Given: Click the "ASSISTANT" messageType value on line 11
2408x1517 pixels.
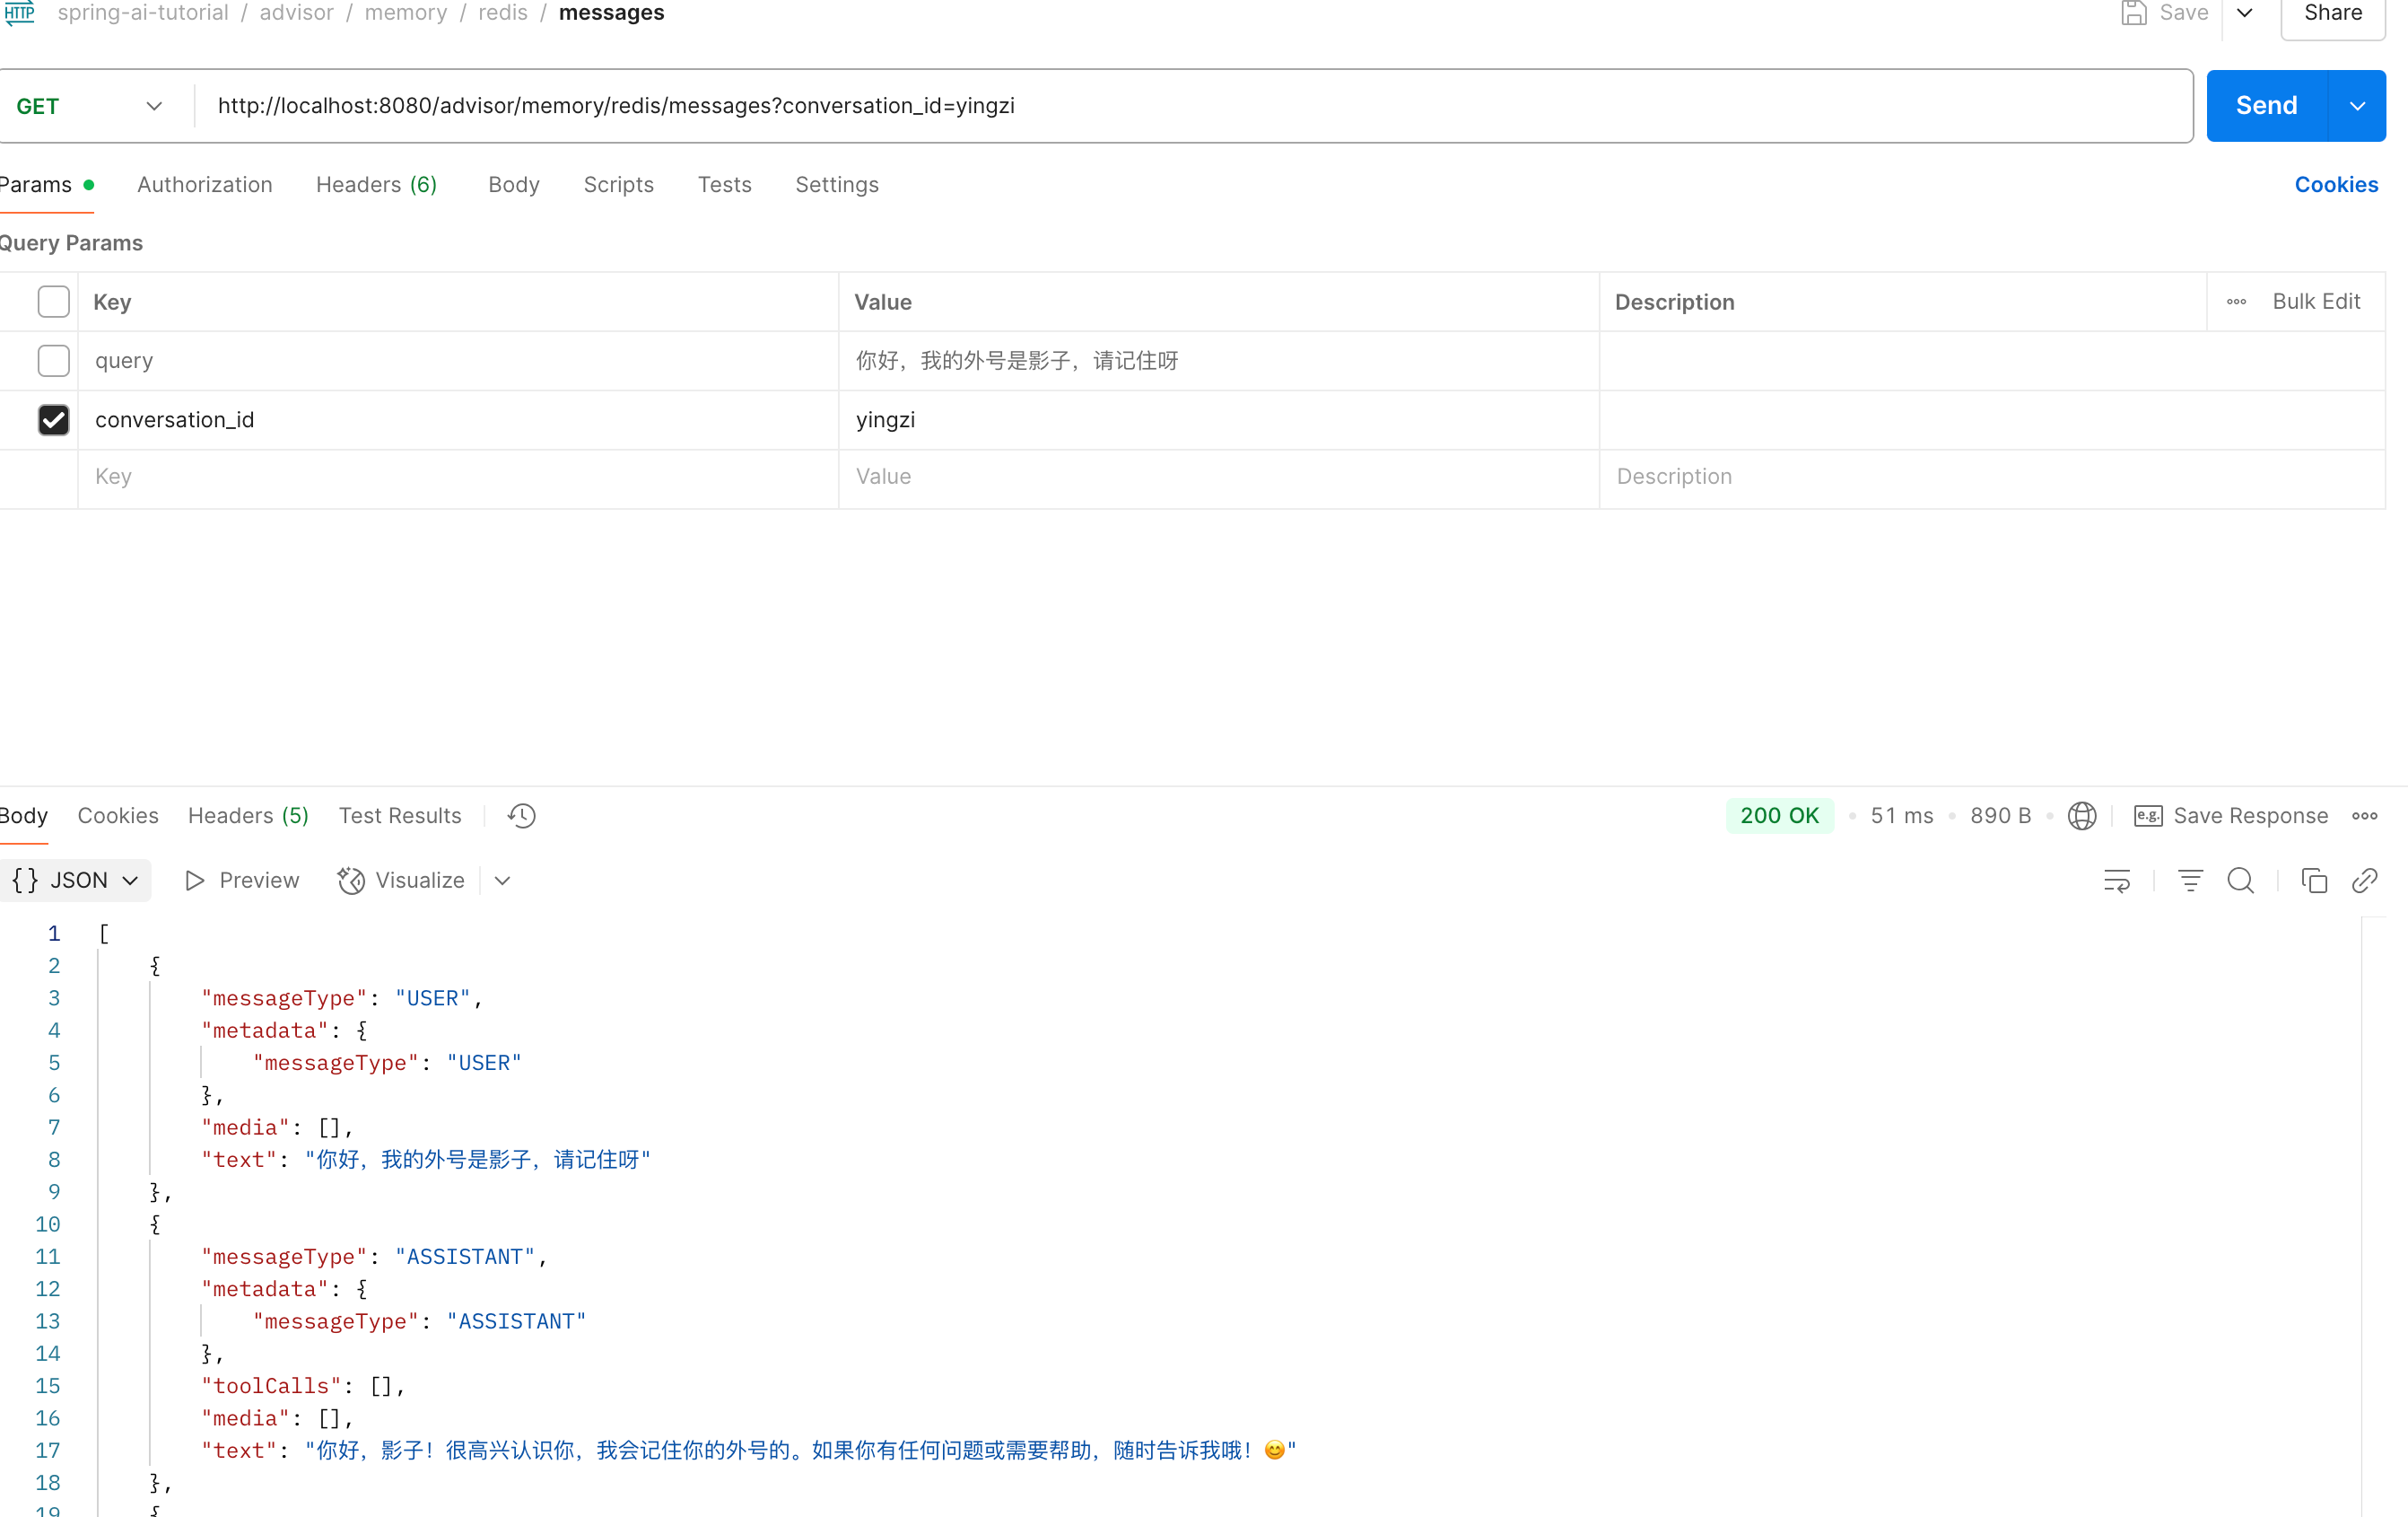Looking at the screenshot, I should click(465, 1257).
